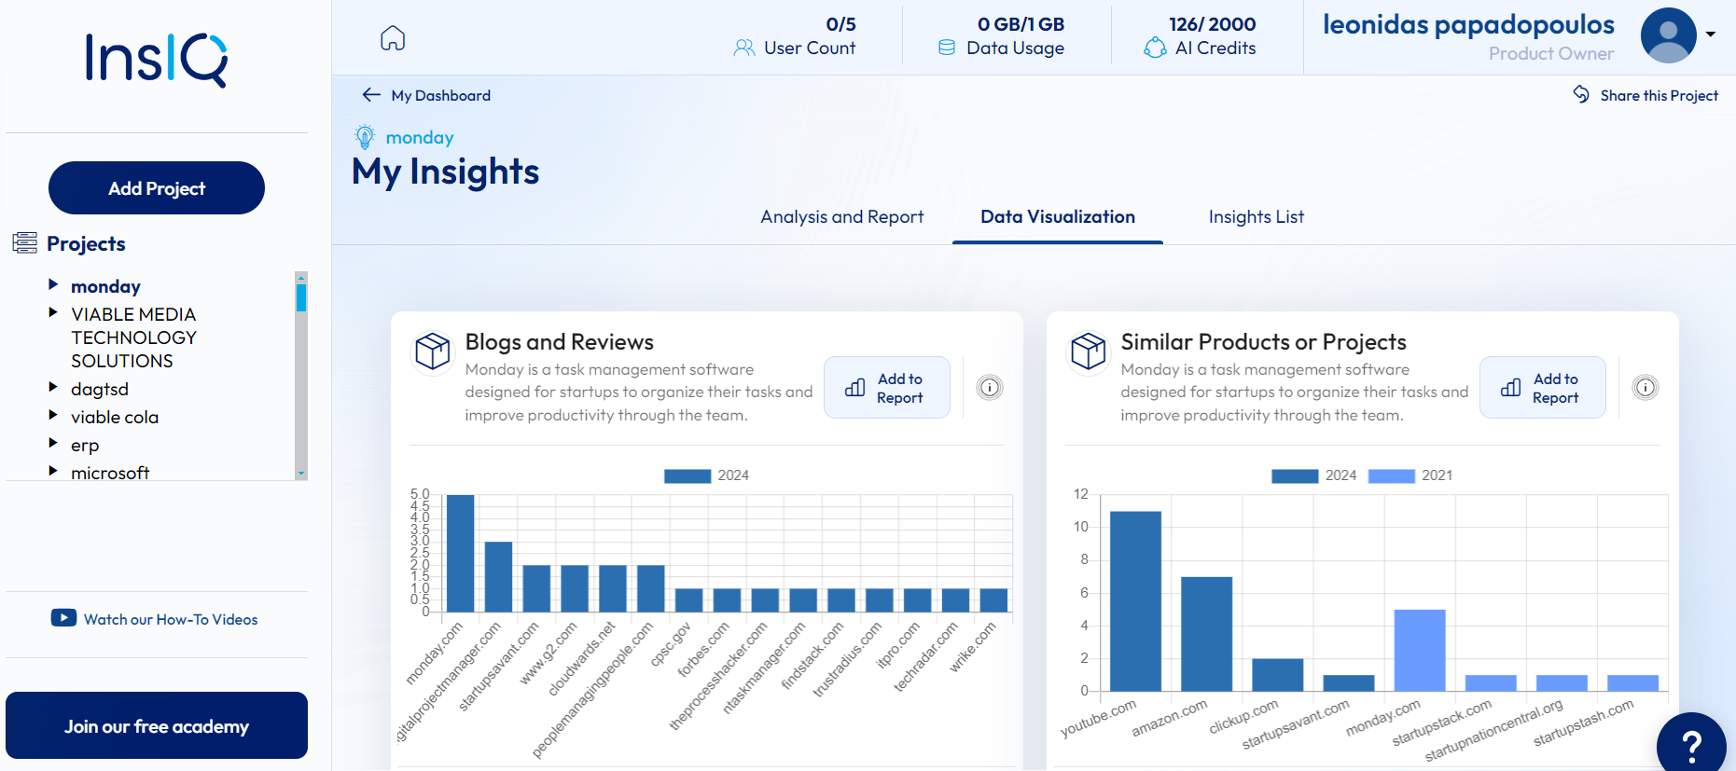Add Similar Products or Projects to report
This screenshot has height=771, width=1736.
(x=1543, y=387)
